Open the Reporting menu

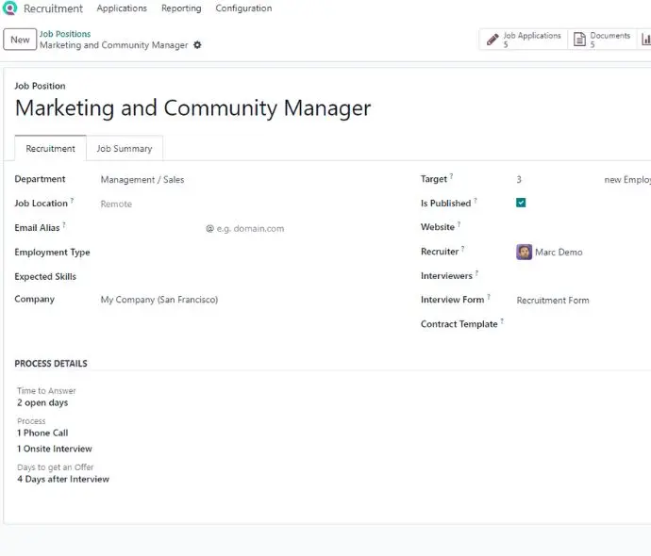coord(181,8)
